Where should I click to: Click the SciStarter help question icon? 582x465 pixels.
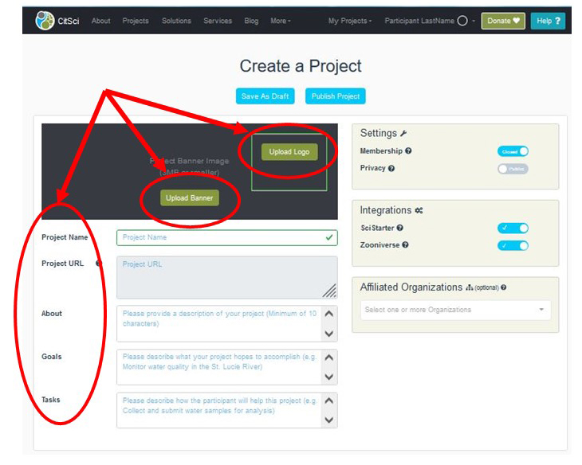[400, 228]
